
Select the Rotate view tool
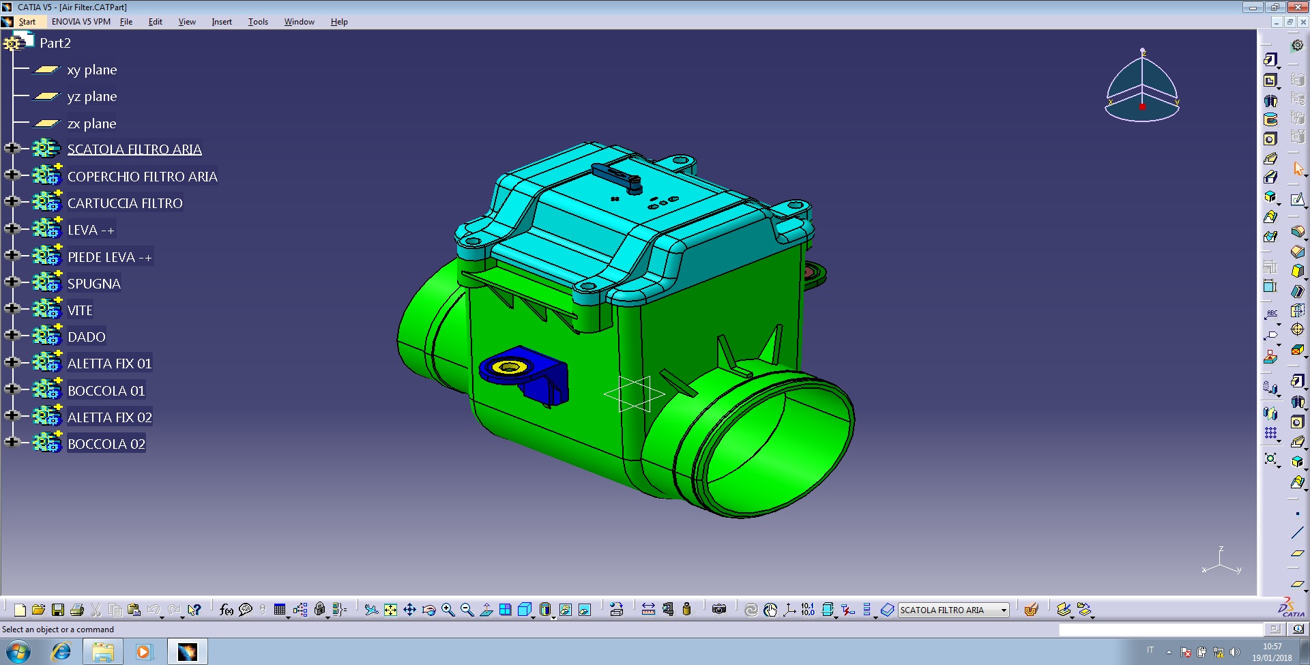pyautogui.click(x=428, y=610)
